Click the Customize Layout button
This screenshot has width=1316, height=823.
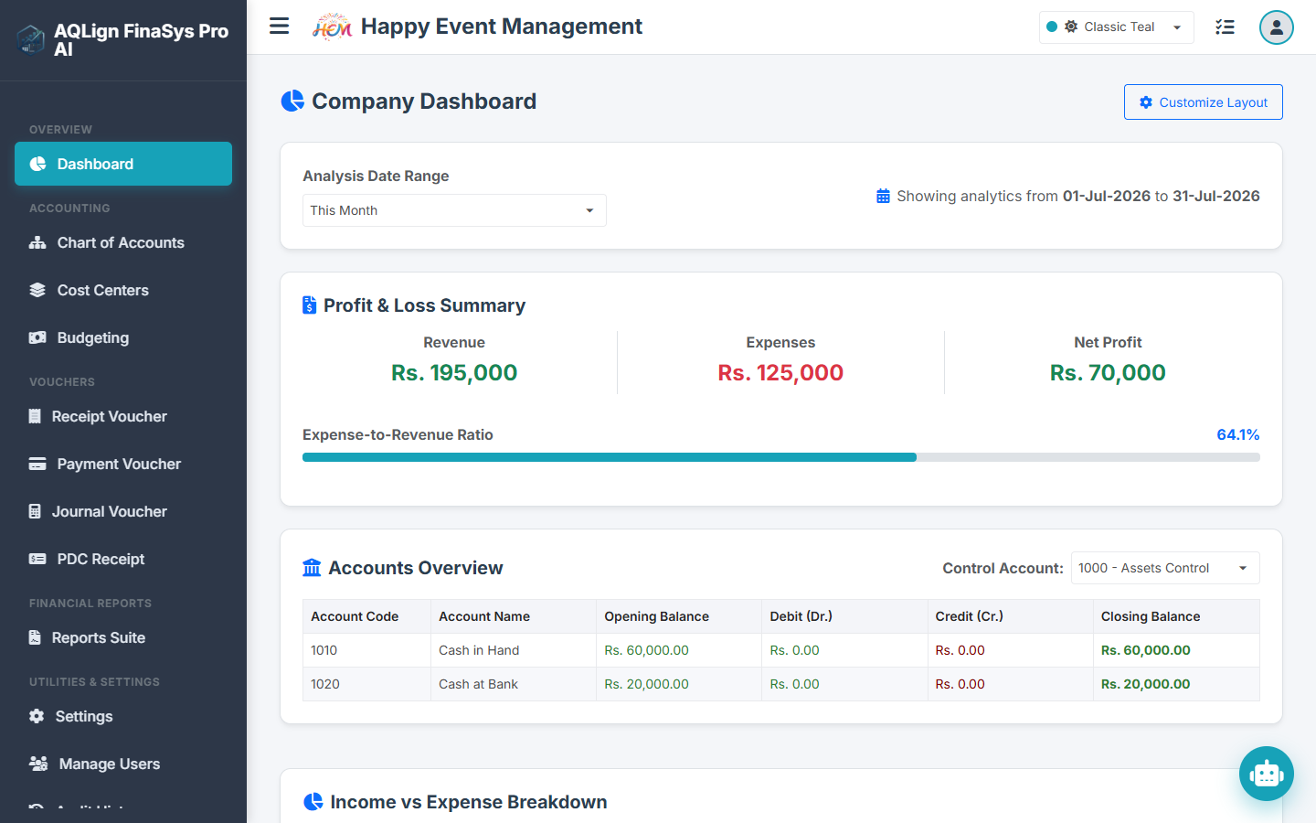1203,102
